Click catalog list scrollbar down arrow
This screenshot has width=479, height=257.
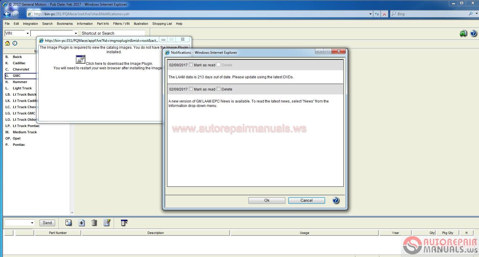click(72, 213)
